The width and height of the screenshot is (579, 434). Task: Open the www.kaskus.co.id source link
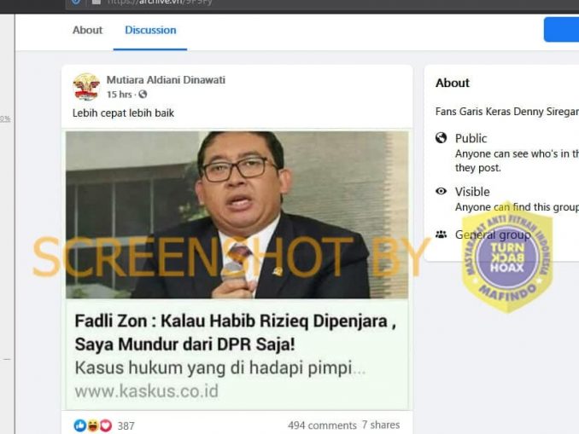(x=147, y=391)
